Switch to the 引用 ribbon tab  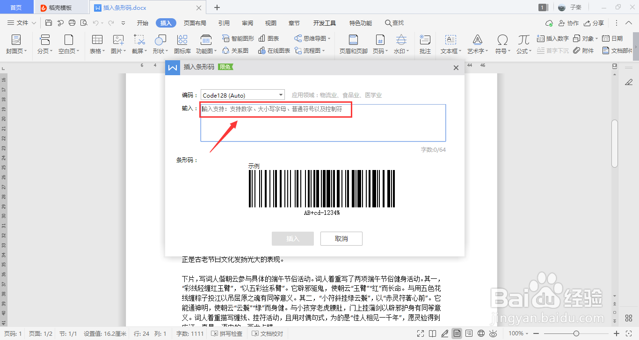point(224,23)
